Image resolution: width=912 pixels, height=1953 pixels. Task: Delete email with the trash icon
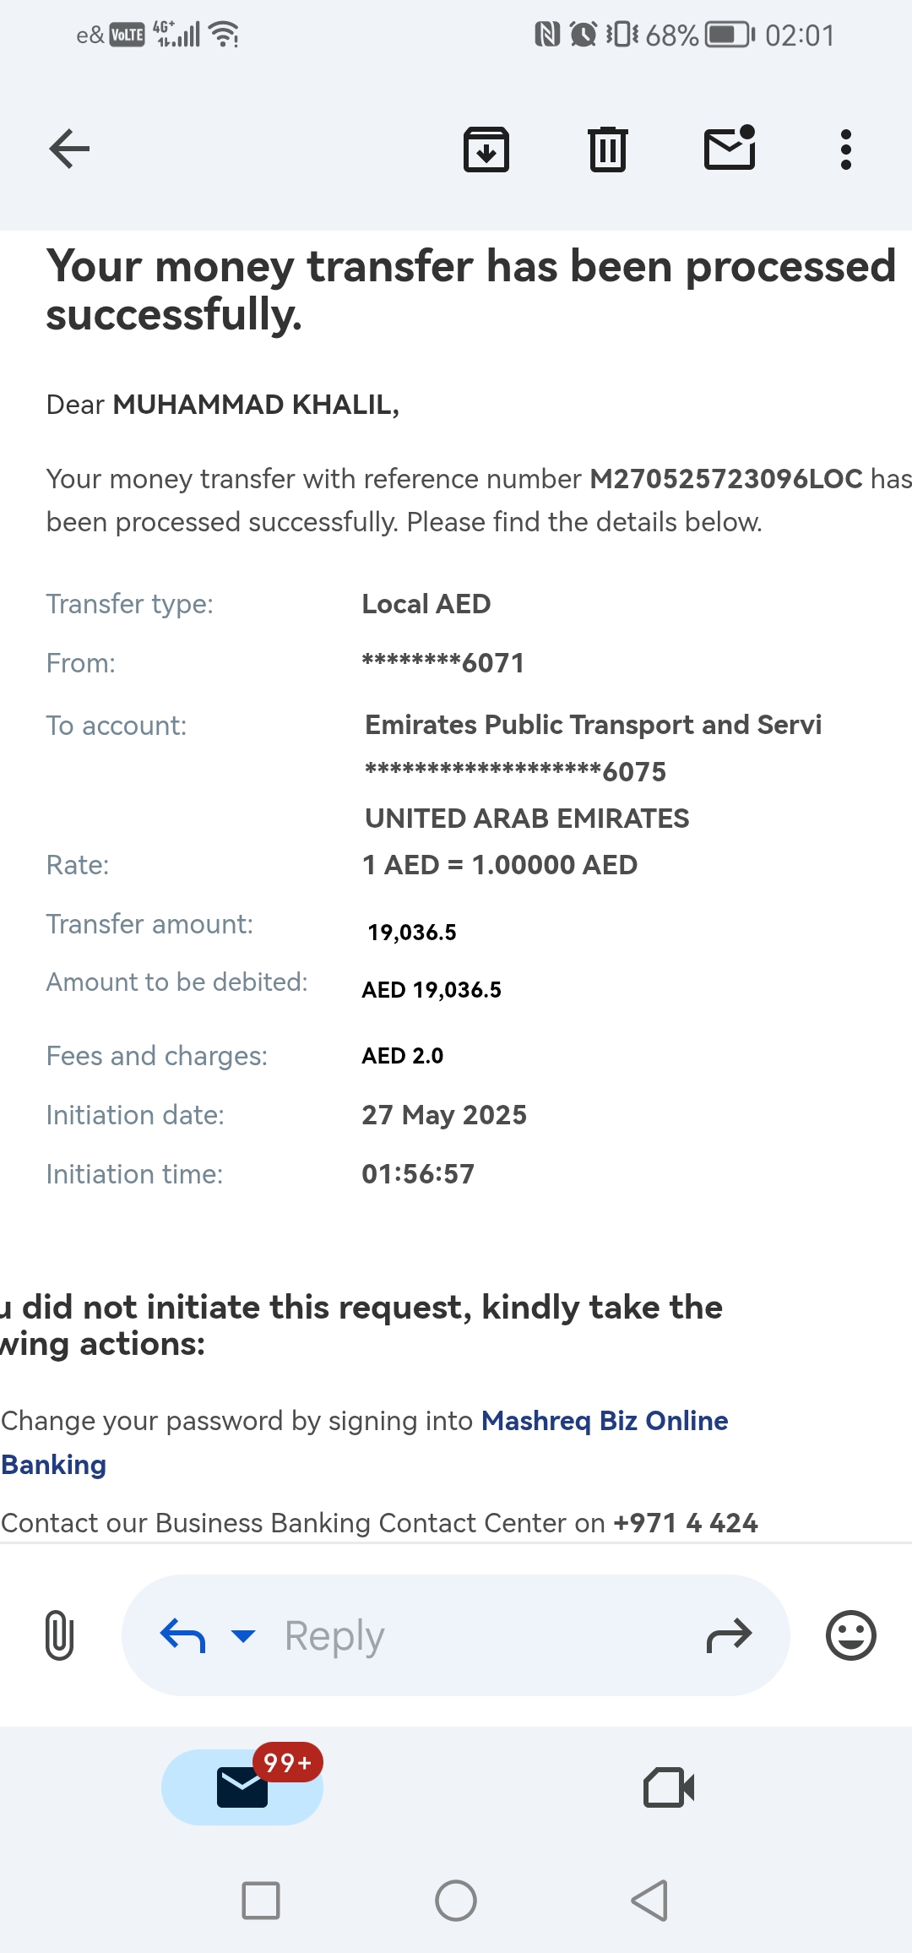pyautogui.click(x=608, y=150)
